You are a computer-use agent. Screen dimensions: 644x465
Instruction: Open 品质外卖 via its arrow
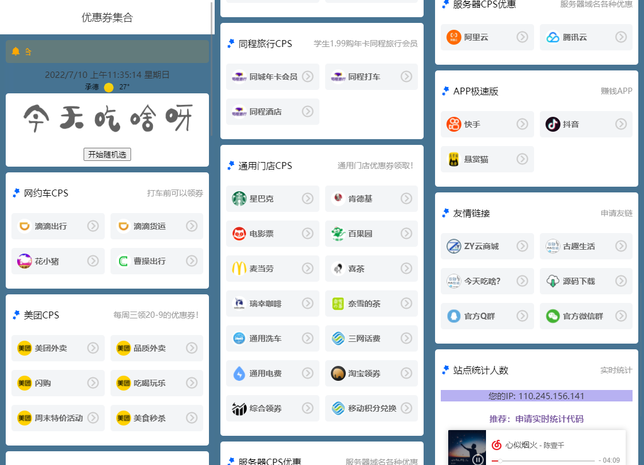191,348
